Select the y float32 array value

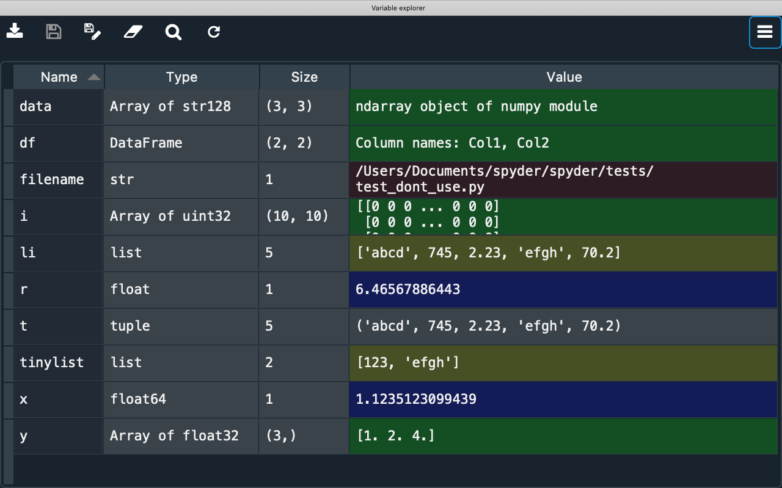(563, 436)
